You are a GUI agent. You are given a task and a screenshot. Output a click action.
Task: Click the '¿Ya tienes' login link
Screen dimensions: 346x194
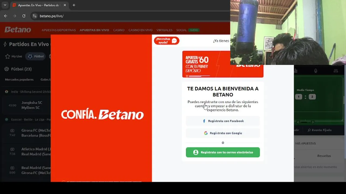click(221, 41)
